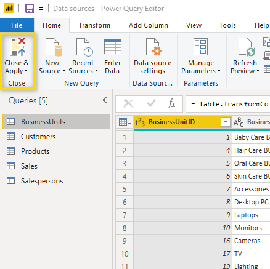Cancel formula edit with X icon
Screen dimensions: 270x269
click(128, 103)
